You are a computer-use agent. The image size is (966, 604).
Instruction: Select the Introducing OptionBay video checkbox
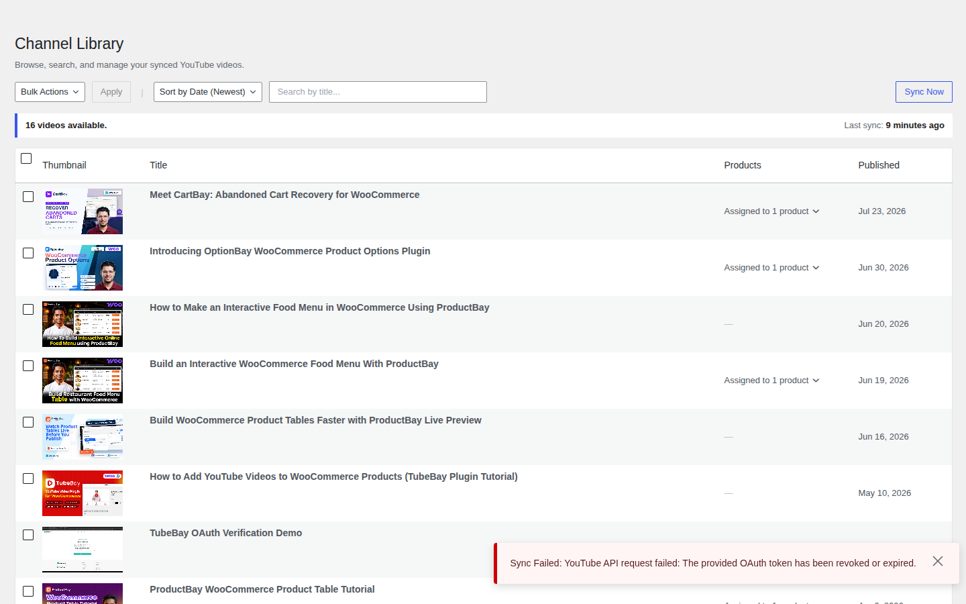[x=28, y=253]
